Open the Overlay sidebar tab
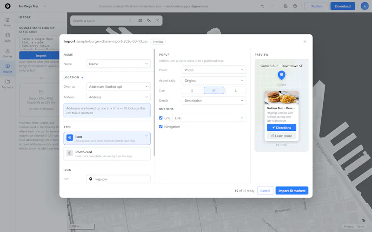This screenshot has width=372, height=232. (7, 53)
